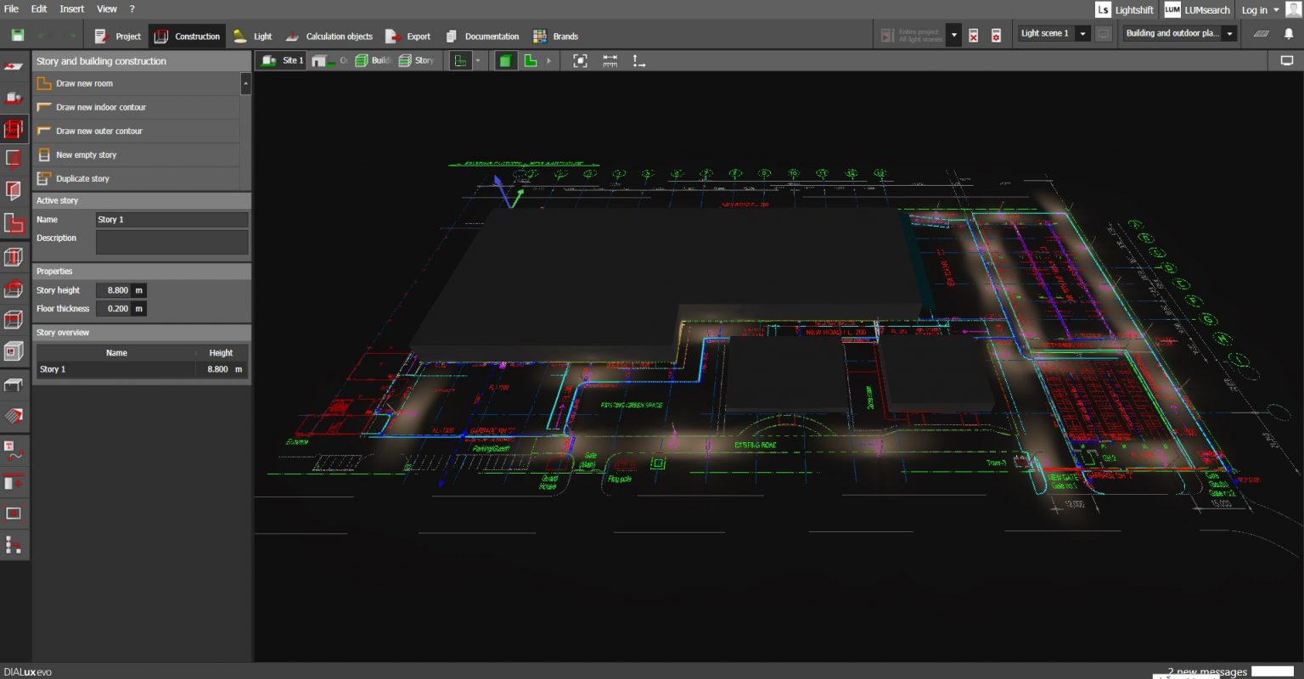Activate the Light tab in the mode bar
The width and height of the screenshot is (1304, 679).
click(x=255, y=36)
